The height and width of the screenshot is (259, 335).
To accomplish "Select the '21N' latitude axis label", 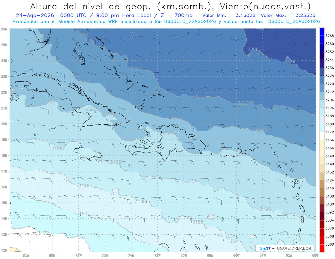I will (x=4, y=108).
